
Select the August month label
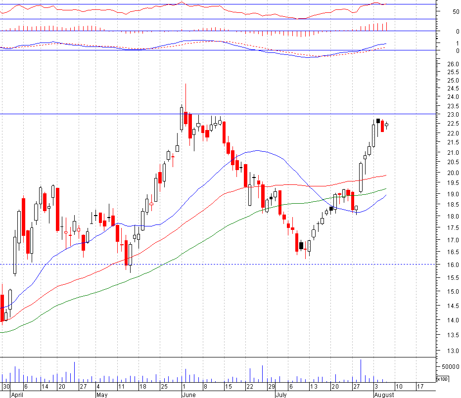tap(384, 395)
